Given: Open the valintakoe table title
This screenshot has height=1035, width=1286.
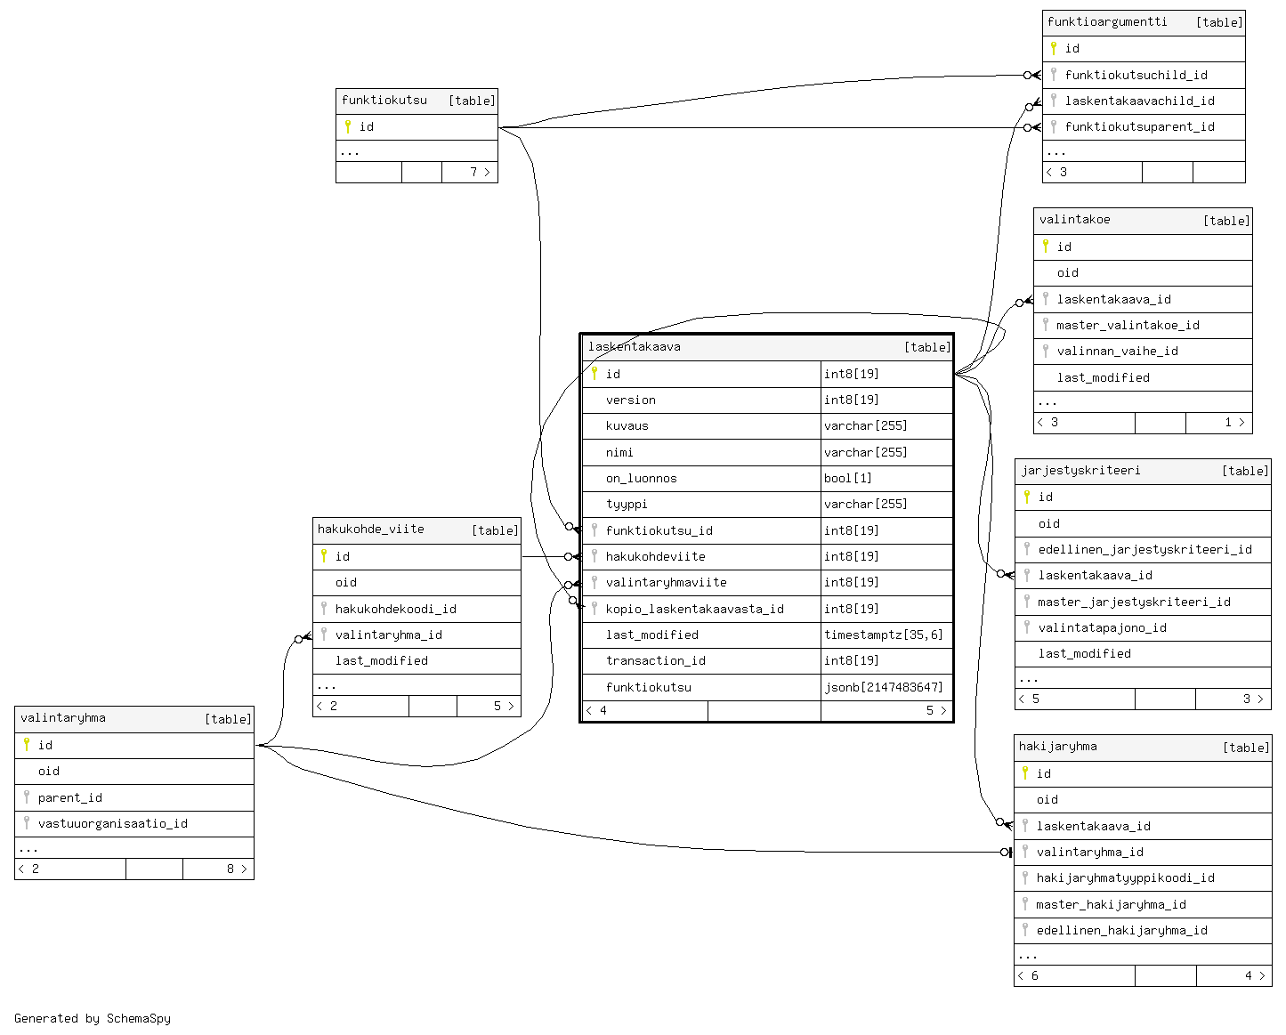Looking at the screenshot, I should click(x=1075, y=219).
